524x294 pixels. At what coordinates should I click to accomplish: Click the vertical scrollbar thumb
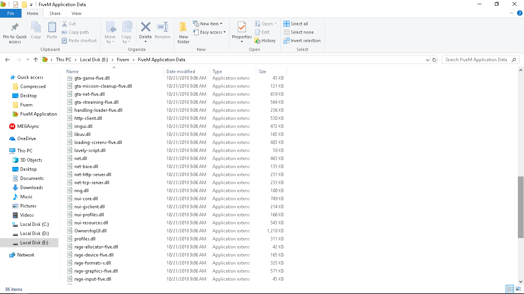[521, 207]
